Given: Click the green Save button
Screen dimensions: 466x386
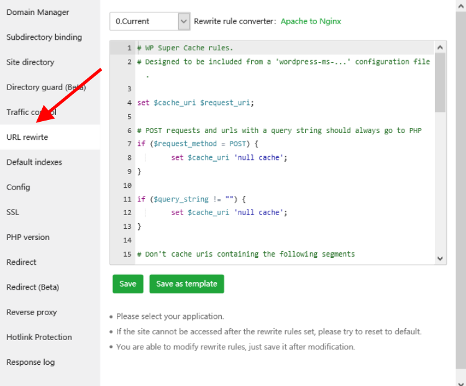Looking at the screenshot, I should [x=127, y=284].
